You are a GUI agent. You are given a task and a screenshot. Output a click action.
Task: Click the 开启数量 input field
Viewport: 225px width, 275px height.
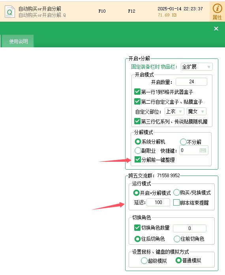tap(191, 82)
